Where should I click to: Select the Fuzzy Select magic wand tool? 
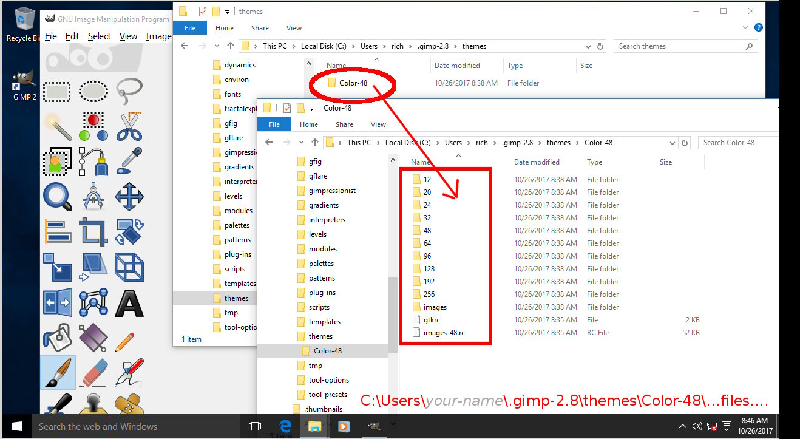[58, 126]
